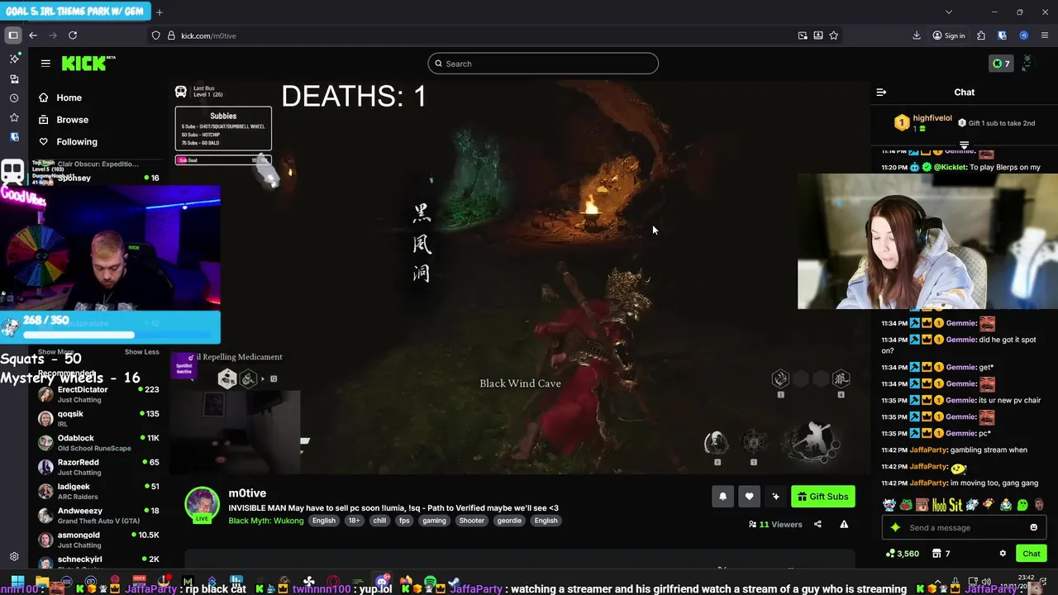Open the chat shop icon showing 7
This screenshot has height=595, width=1058.
tap(941, 554)
